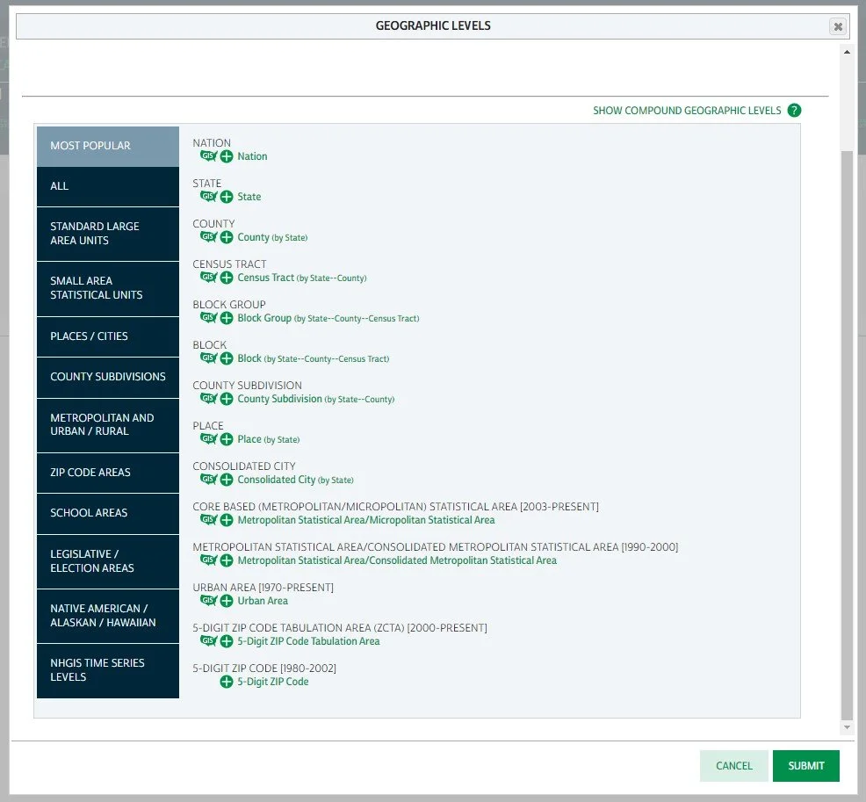Click the GIS icon for County Subdivision
The width and height of the screenshot is (866, 802).
point(208,398)
